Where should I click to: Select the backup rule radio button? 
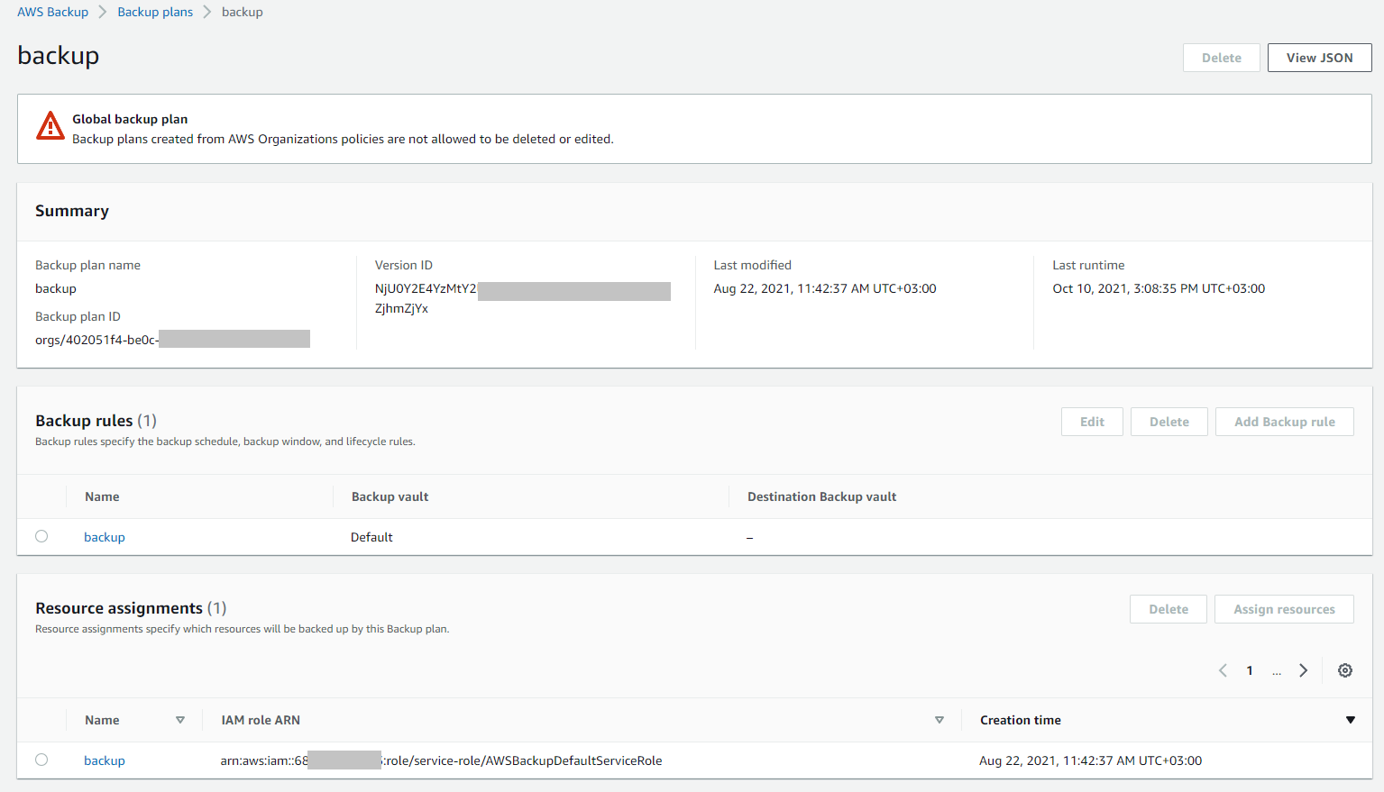(41, 536)
